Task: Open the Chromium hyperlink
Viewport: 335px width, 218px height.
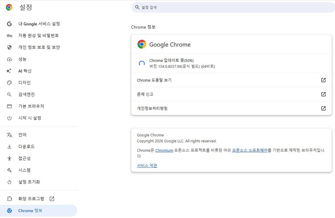Action: 164,150
